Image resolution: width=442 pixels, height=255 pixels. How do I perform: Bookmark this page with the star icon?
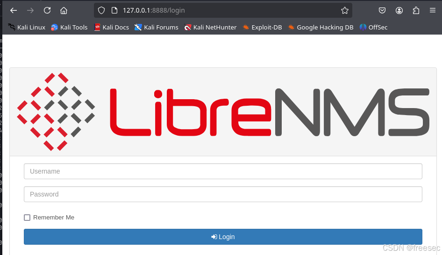click(344, 10)
